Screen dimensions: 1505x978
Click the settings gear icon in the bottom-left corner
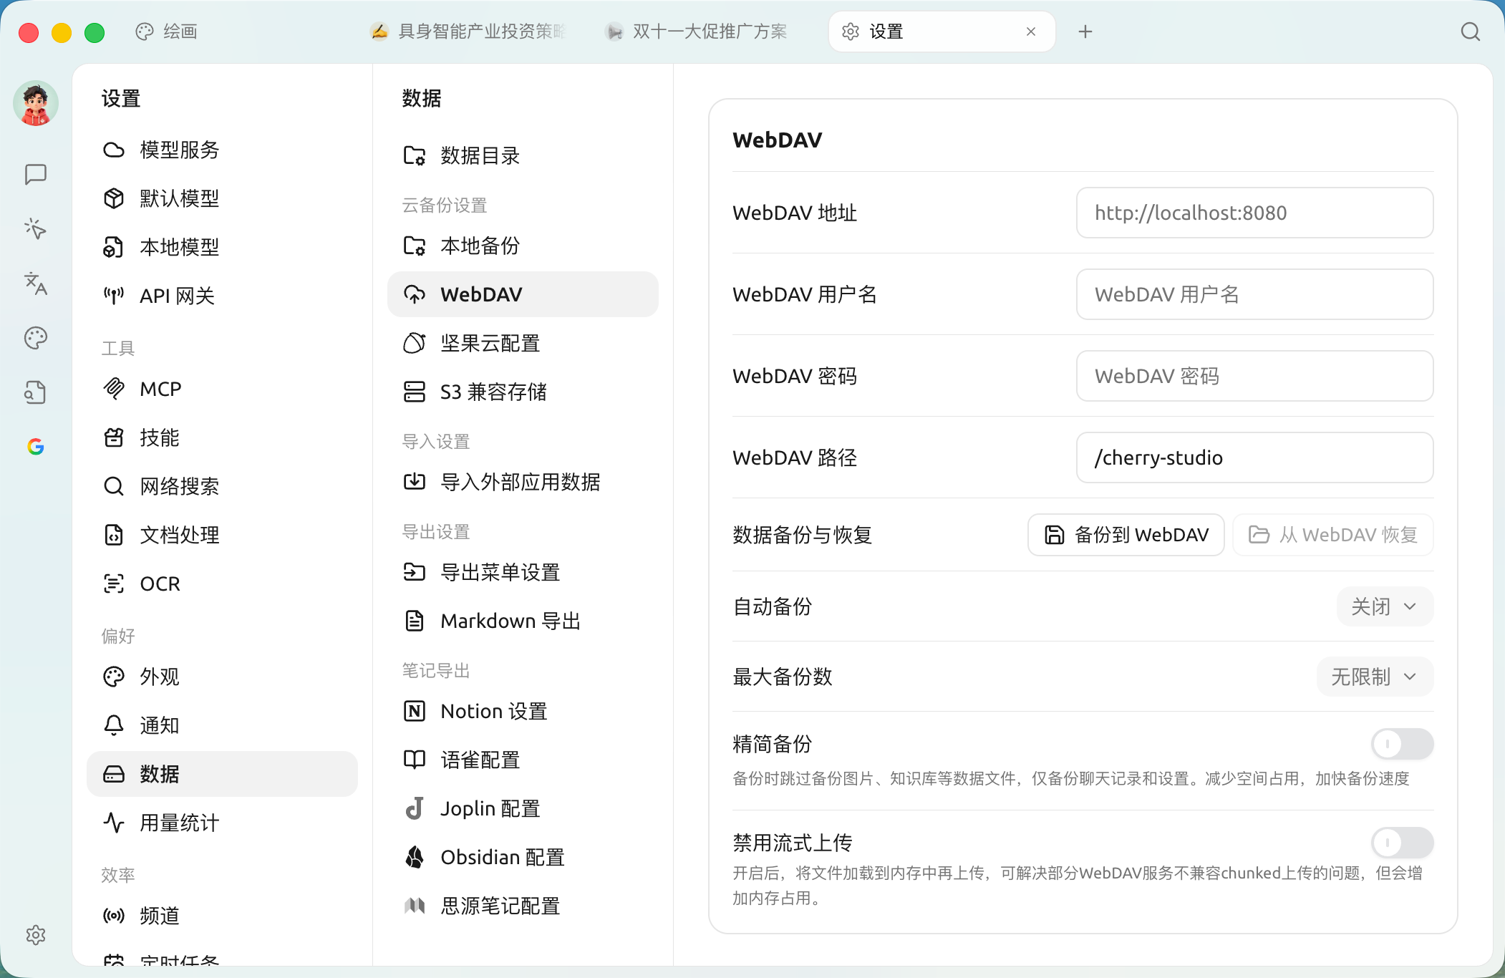tap(36, 935)
